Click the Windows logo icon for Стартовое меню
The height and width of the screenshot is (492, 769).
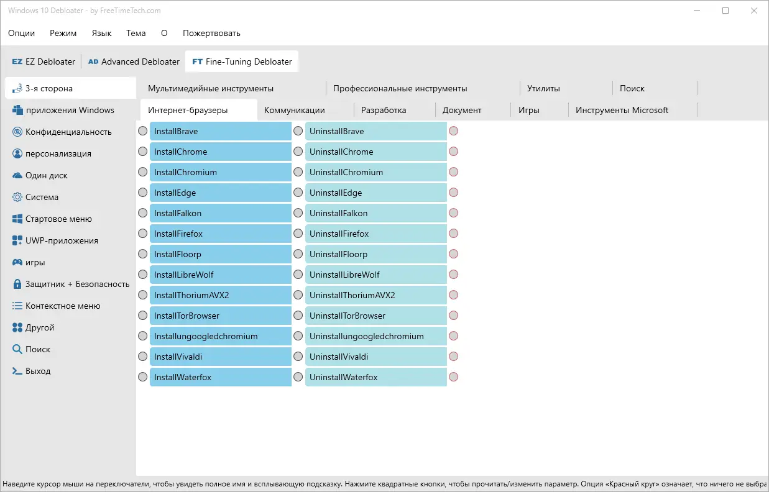[17, 219]
